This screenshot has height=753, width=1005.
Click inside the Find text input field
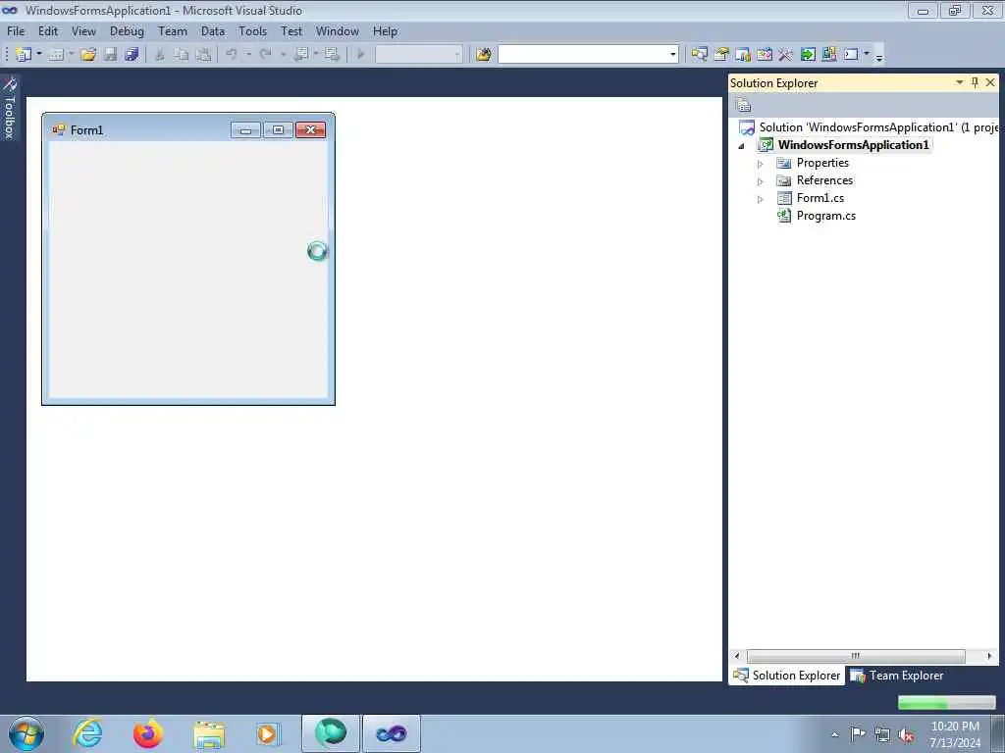pyautogui.click(x=583, y=55)
